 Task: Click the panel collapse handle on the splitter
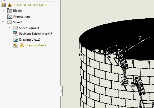[61, 91]
